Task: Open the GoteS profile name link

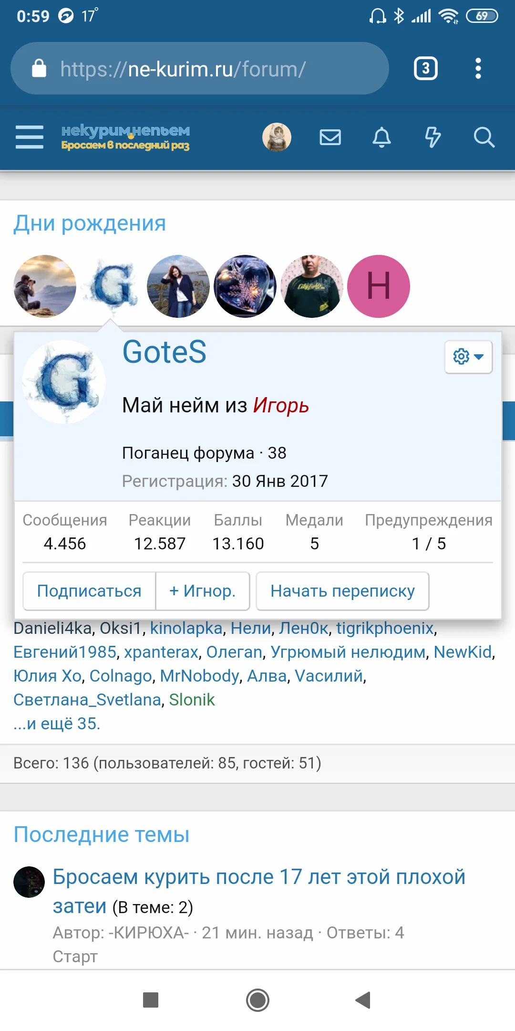Action: click(x=165, y=352)
